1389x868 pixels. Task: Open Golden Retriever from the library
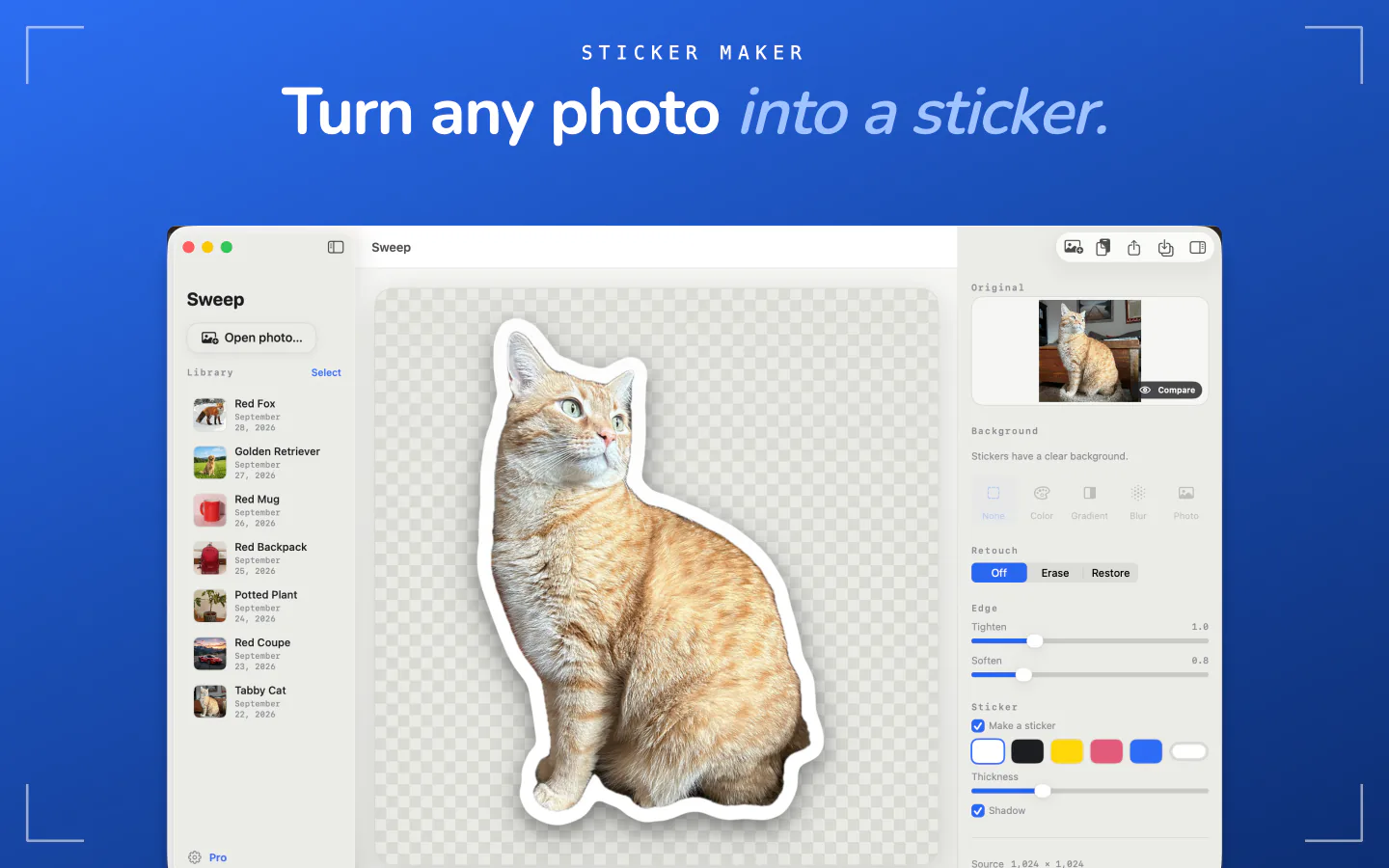tap(264, 463)
